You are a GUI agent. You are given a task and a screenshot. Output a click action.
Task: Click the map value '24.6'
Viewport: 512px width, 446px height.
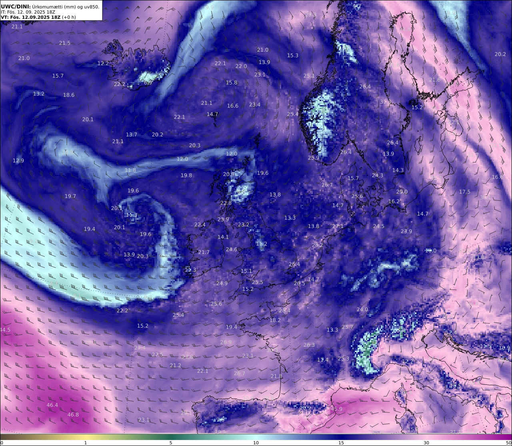(x=232, y=249)
